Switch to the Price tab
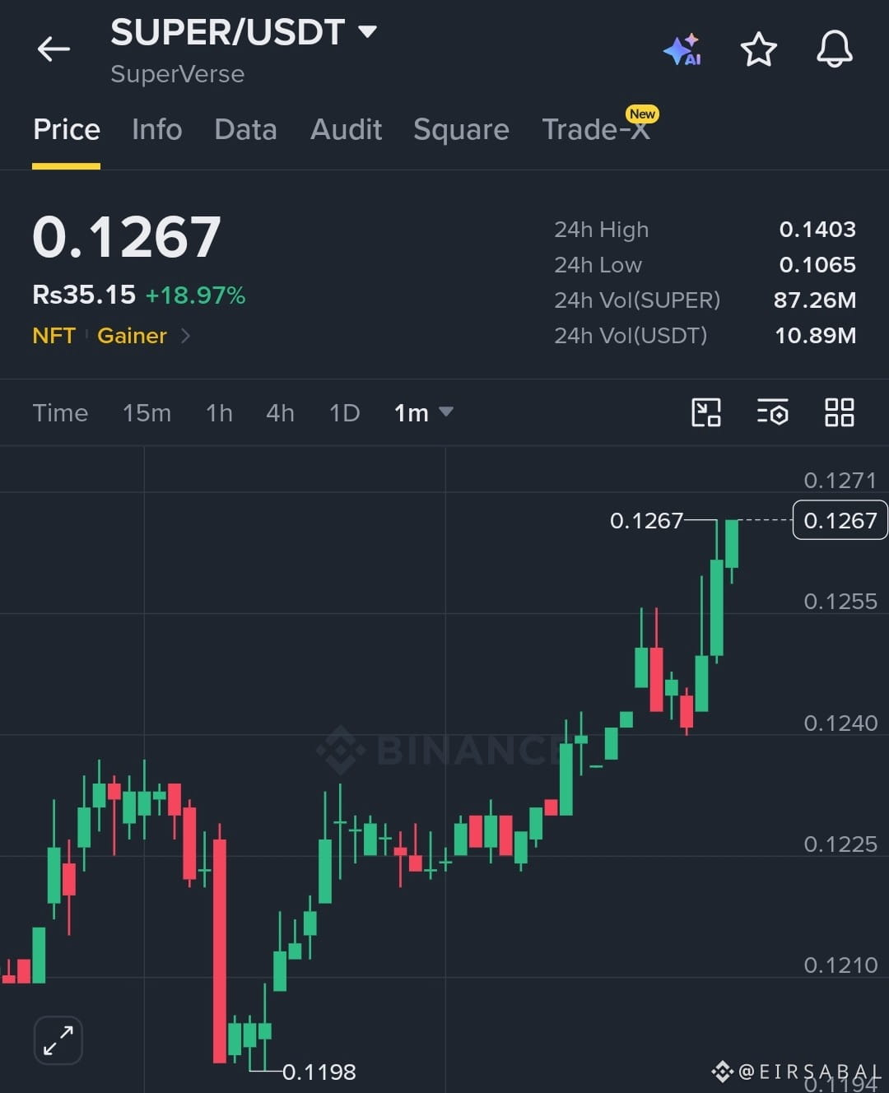This screenshot has width=889, height=1093. [67, 129]
